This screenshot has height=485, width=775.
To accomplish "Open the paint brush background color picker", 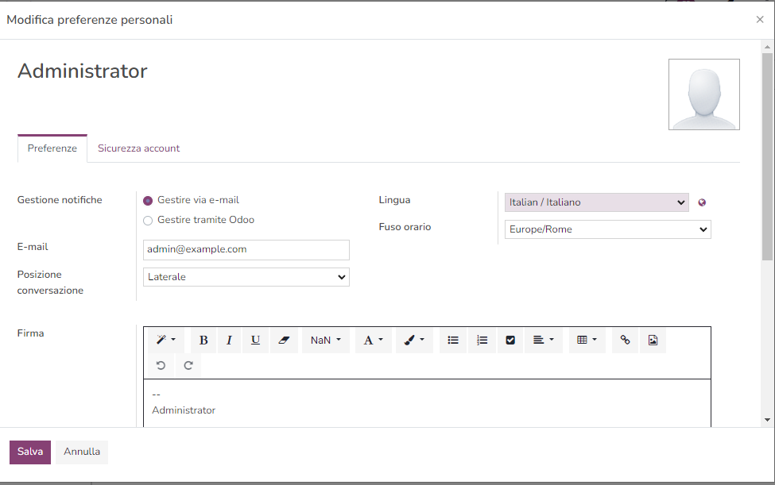I will [x=413, y=341].
